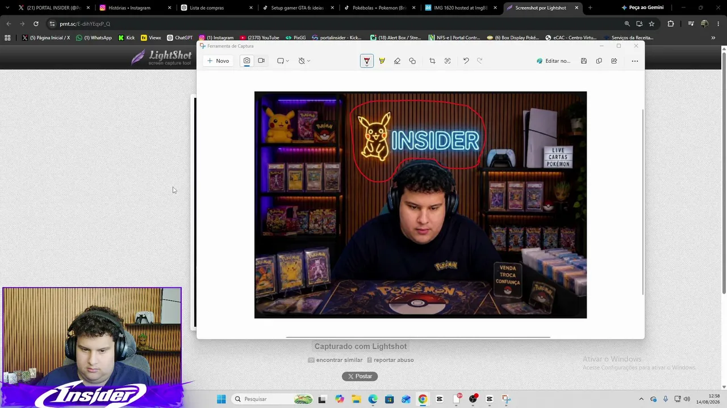Open the Kick bookmark
The width and height of the screenshot is (727, 408).
tap(127, 37)
